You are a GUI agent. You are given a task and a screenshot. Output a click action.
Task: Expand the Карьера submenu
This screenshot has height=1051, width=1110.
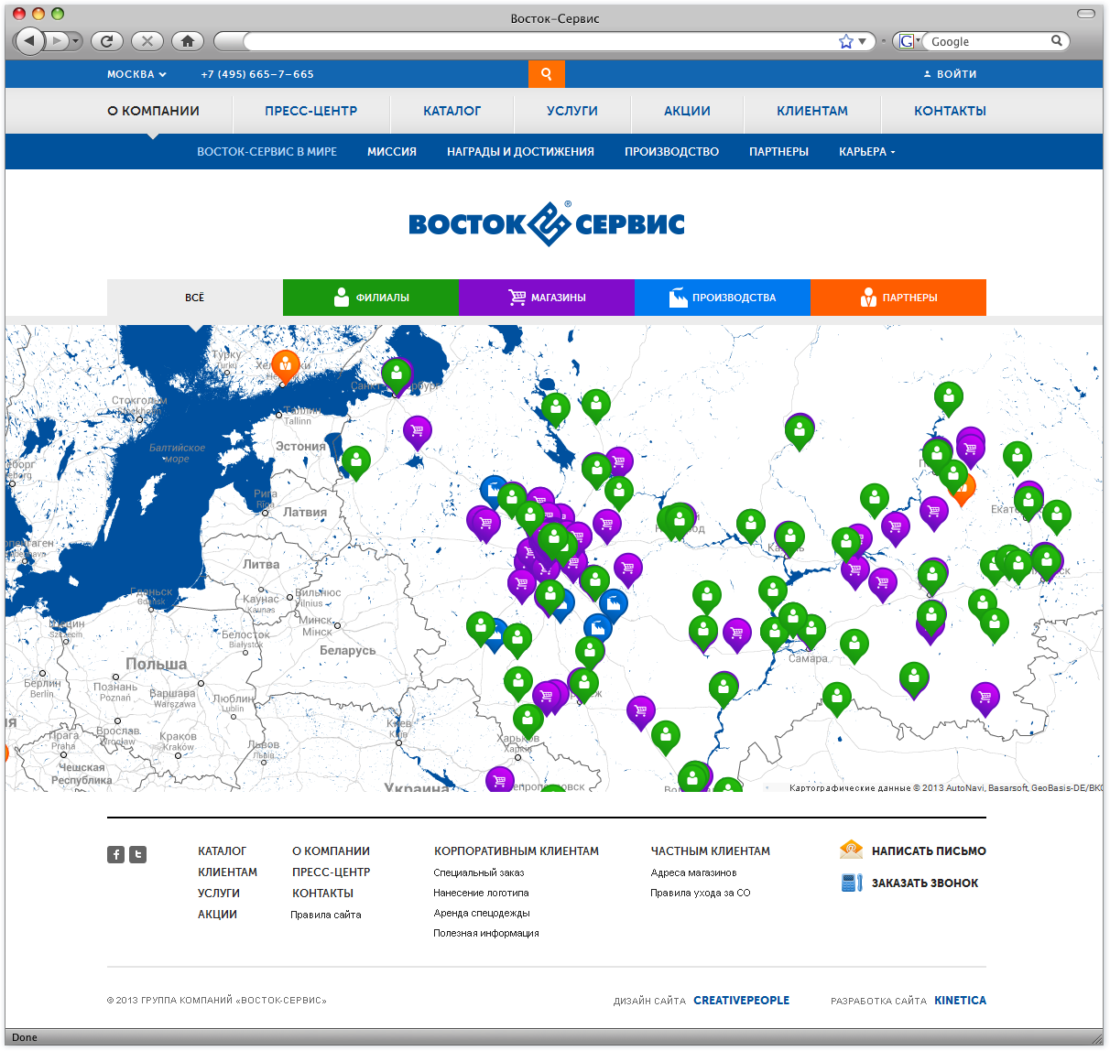point(866,152)
